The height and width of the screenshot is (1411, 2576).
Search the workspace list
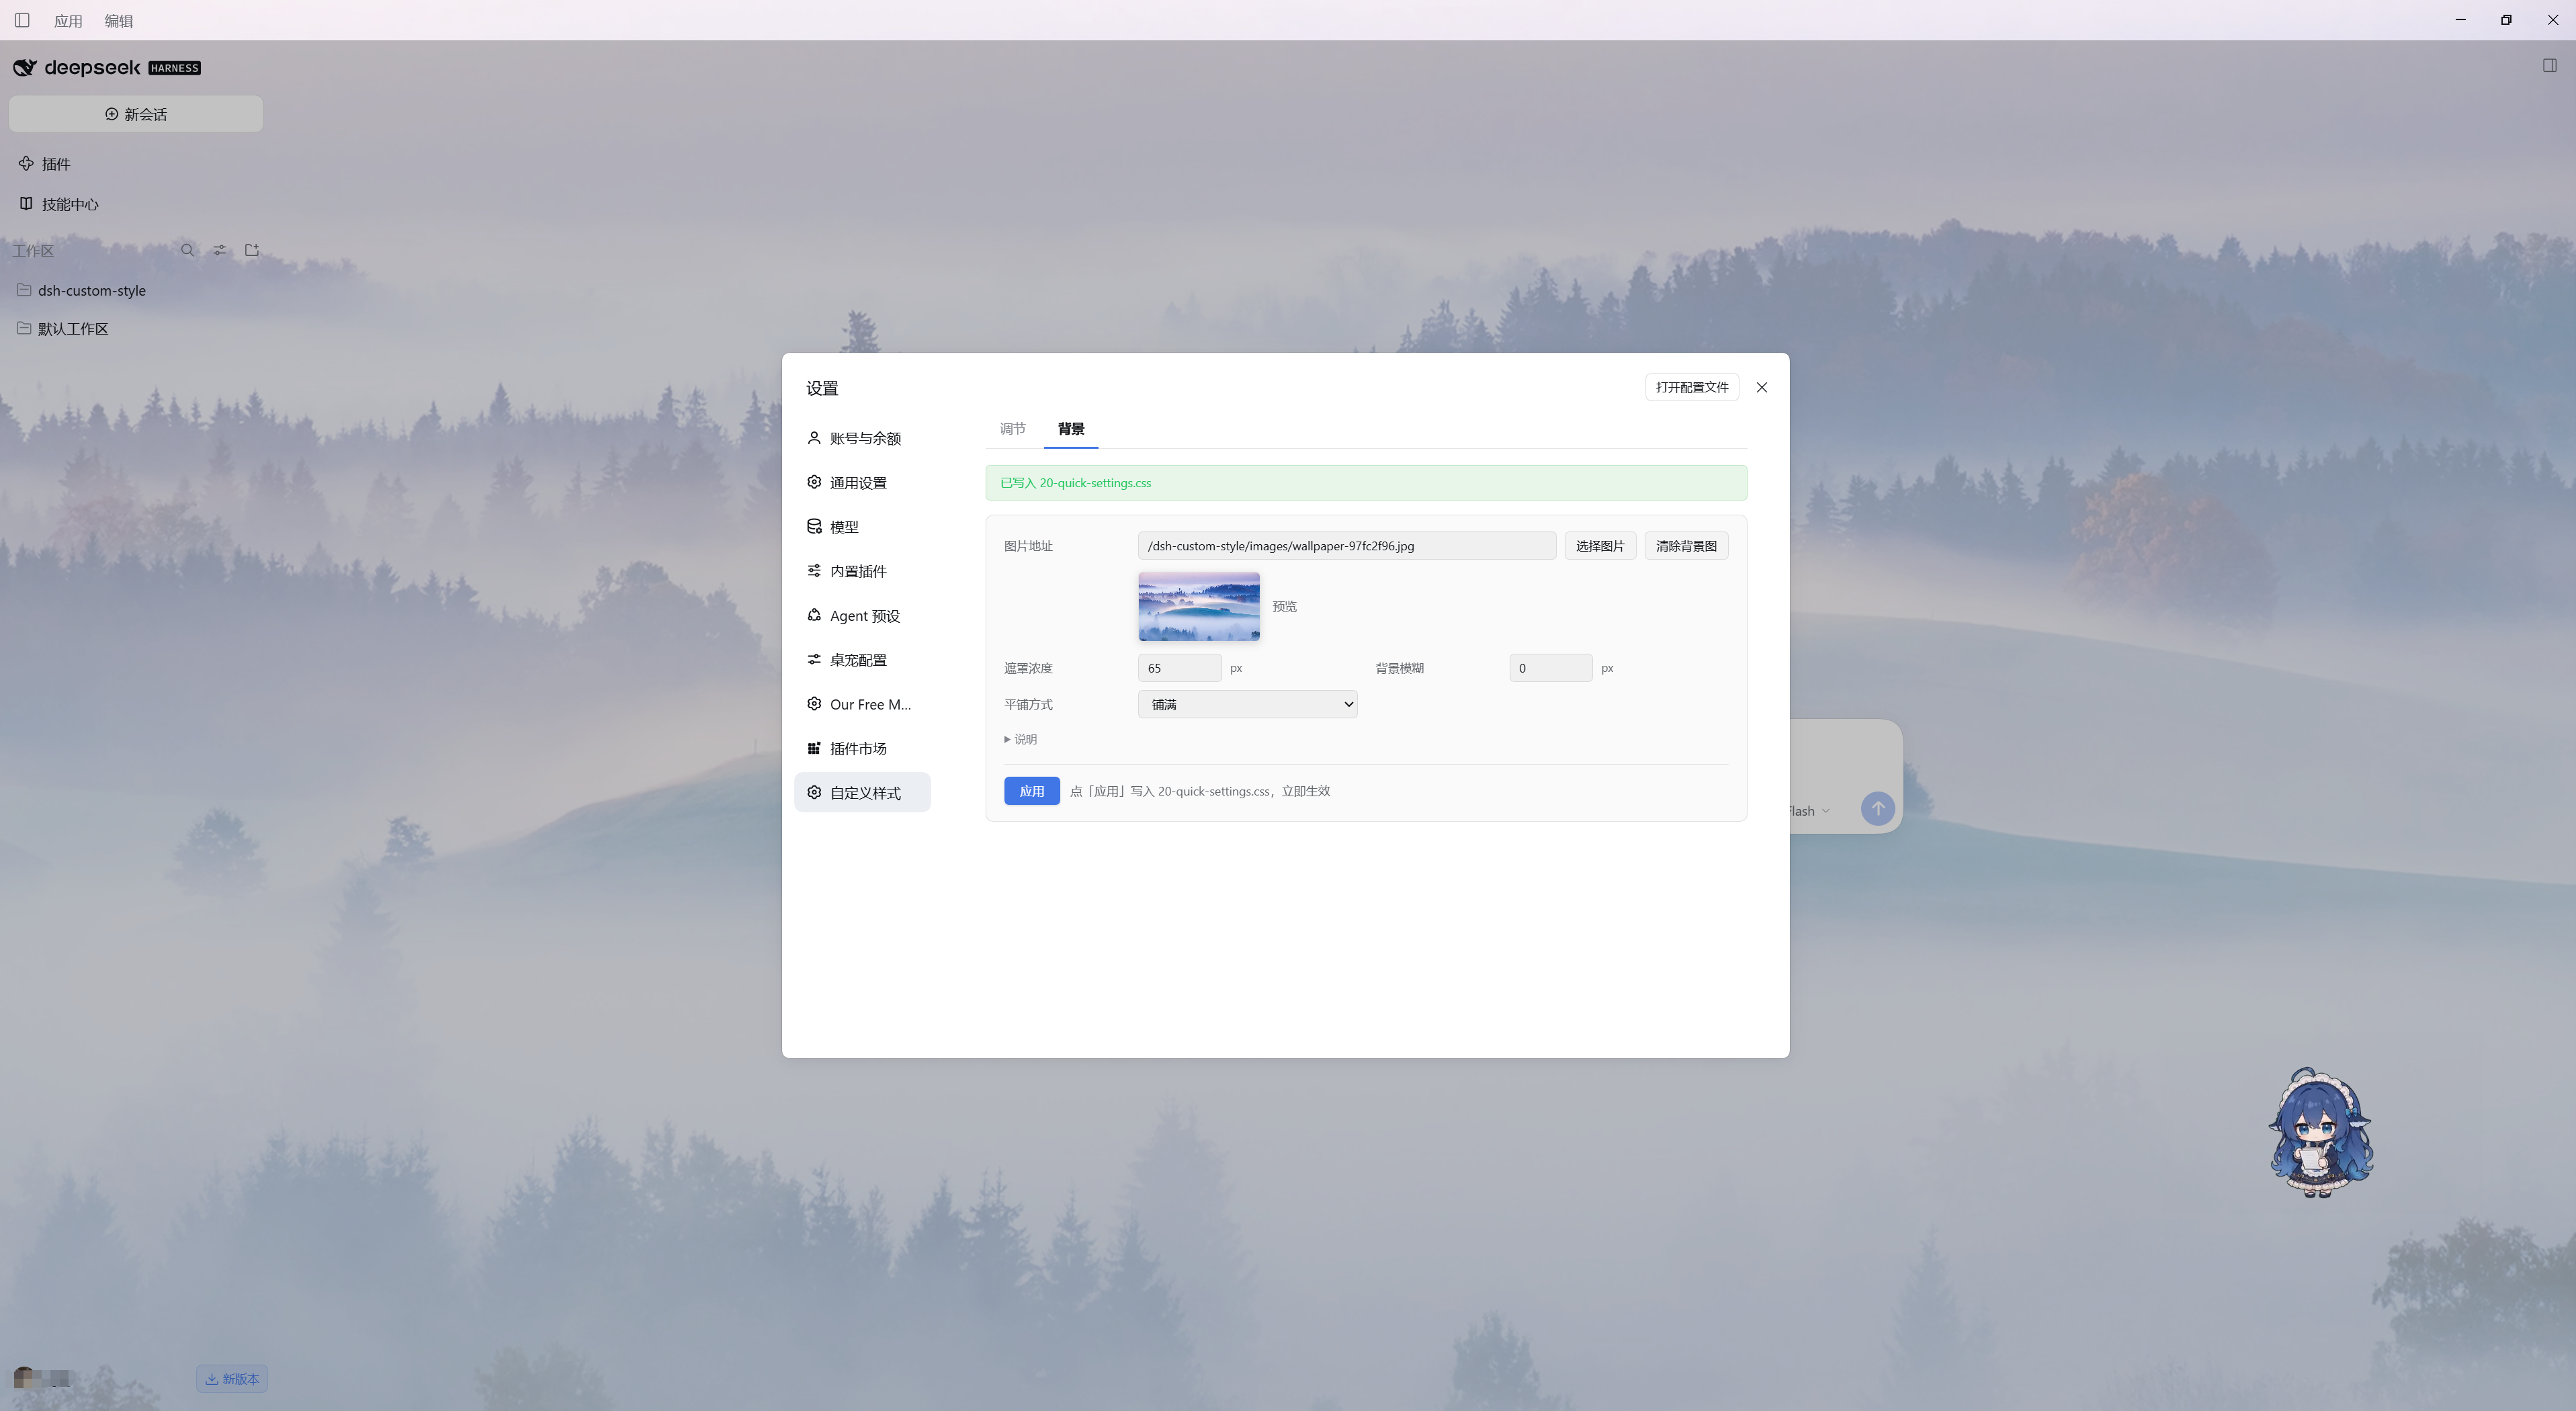tap(187, 250)
